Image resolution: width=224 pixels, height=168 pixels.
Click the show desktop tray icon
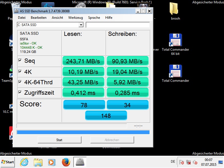[x=221, y=162]
